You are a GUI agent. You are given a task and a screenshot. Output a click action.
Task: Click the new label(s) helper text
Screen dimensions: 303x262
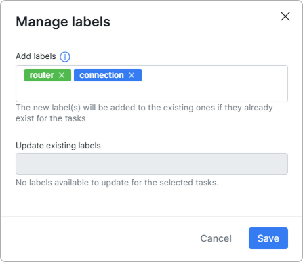144,113
